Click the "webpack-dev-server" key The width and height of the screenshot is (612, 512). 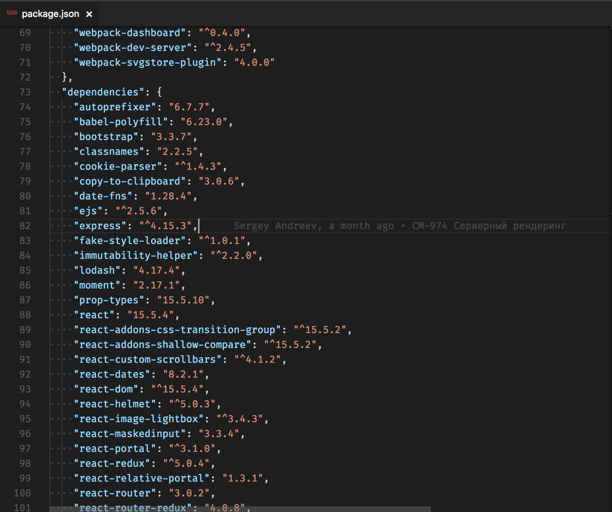pos(133,48)
